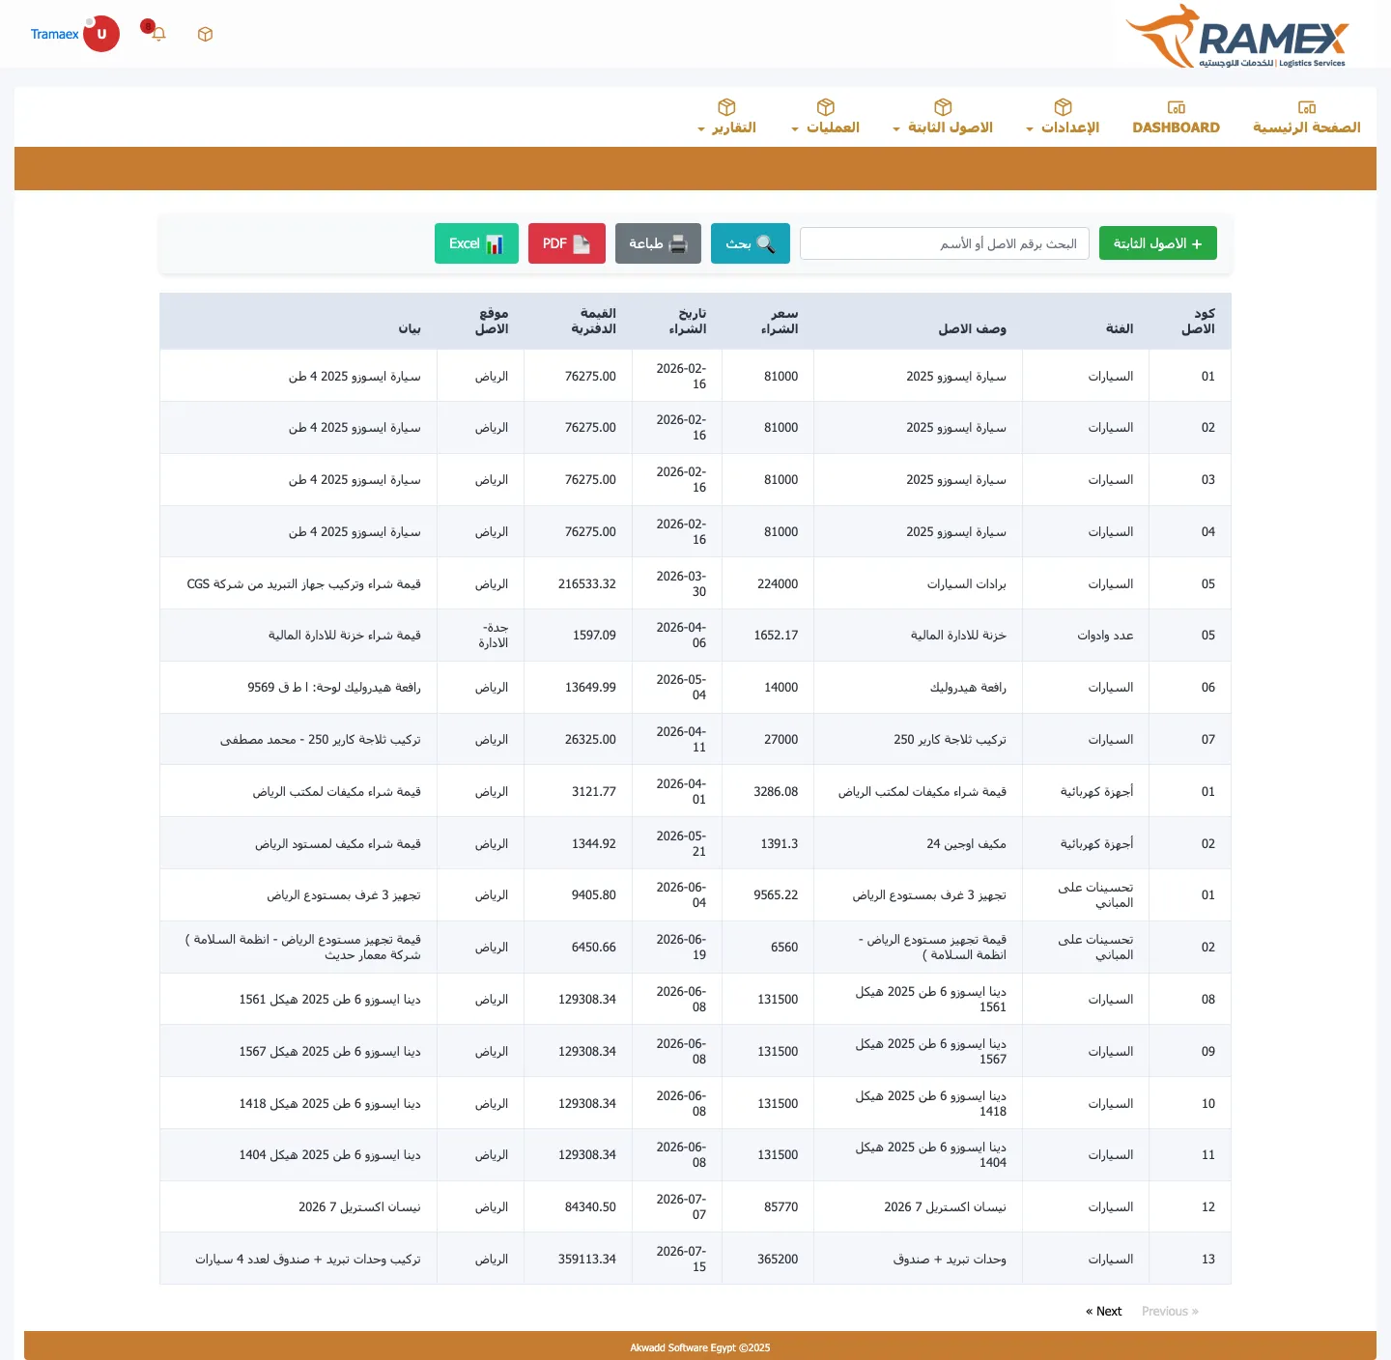Focus the asset number or name search field
The image size is (1391, 1360).
(945, 243)
